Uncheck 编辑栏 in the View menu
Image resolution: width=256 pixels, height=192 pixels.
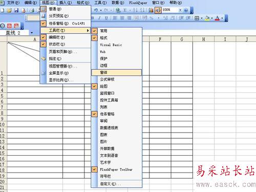click(x=65, y=37)
